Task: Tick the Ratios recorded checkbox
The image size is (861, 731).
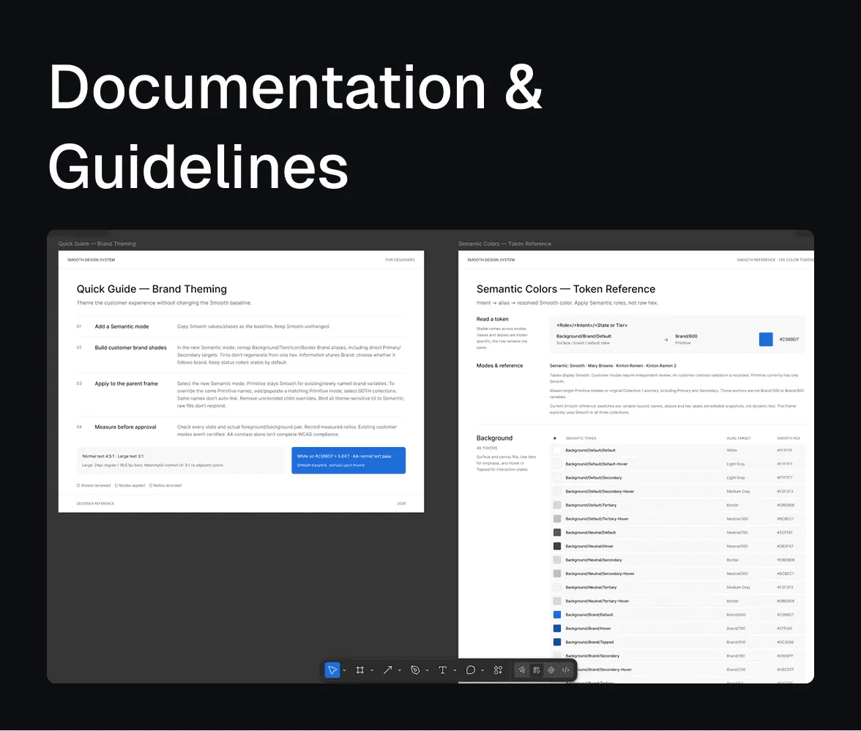Action: click(x=151, y=485)
